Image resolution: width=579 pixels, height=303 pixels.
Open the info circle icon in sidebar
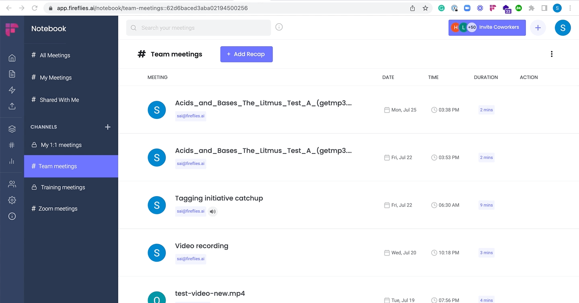(x=12, y=216)
